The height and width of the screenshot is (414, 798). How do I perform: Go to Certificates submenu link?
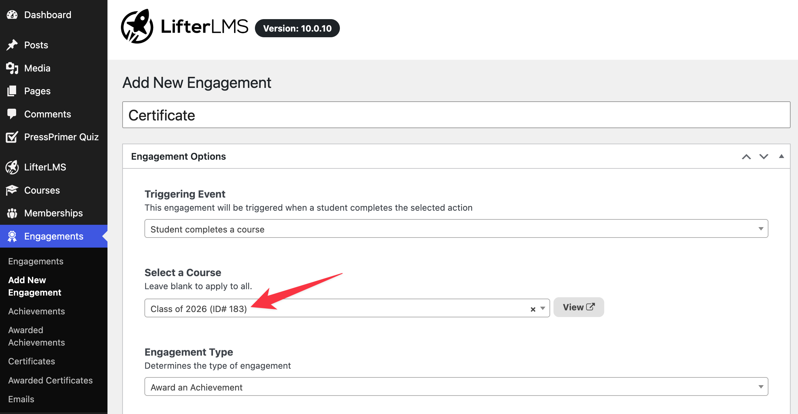(x=32, y=361)
